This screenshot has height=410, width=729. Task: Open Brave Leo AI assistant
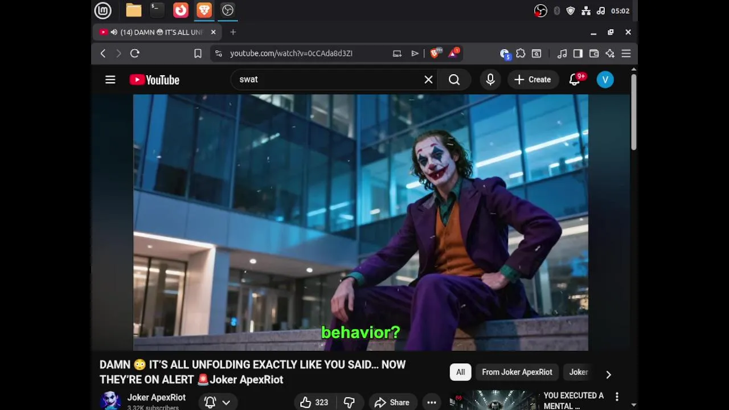point(610,54)
